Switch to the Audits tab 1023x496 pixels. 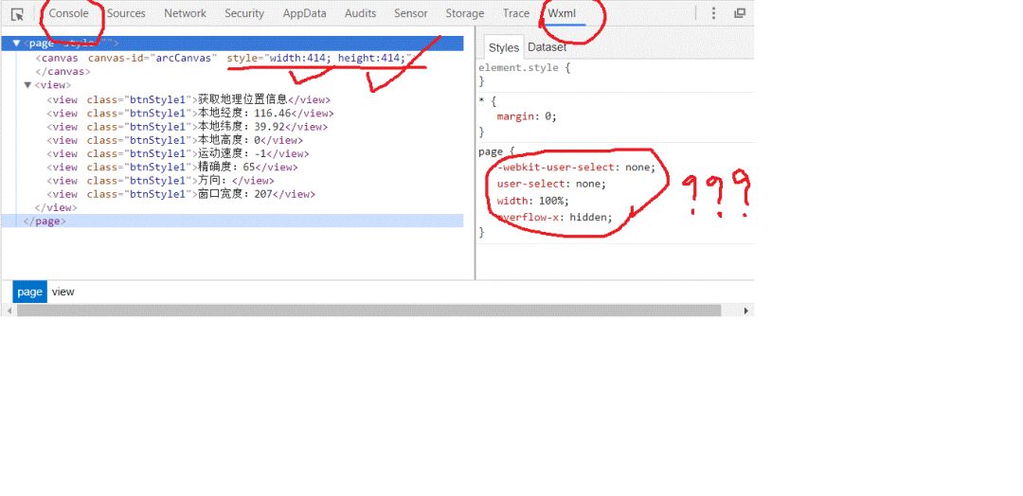coord(360,13)
